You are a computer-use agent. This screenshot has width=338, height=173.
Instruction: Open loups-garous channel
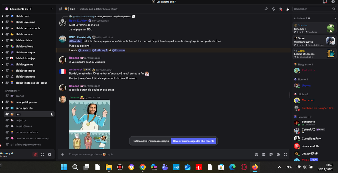tap(29, 126)
